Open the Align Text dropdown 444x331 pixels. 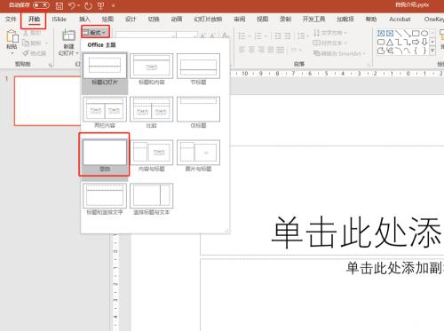pyautogui.click(x=330, y=43)
